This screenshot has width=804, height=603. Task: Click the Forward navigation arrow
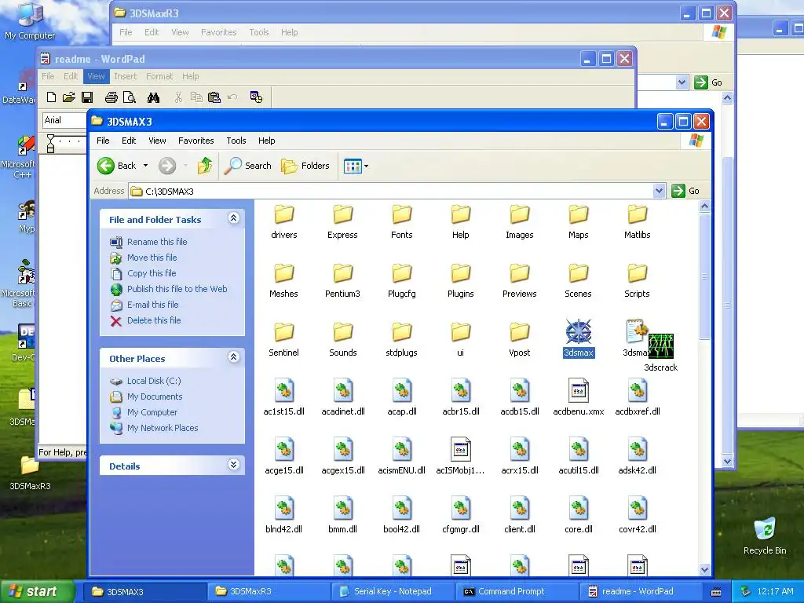(167, 166)
